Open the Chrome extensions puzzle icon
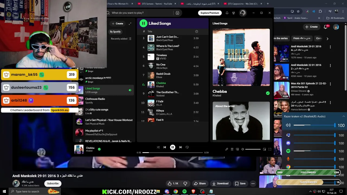 (320, 11)
